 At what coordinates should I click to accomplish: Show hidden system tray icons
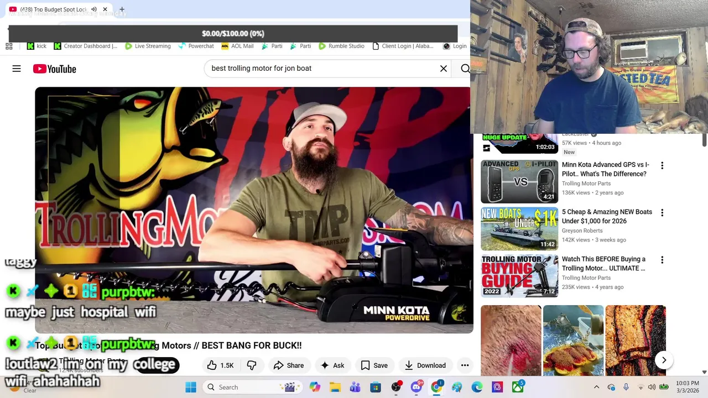coord(596,387)
